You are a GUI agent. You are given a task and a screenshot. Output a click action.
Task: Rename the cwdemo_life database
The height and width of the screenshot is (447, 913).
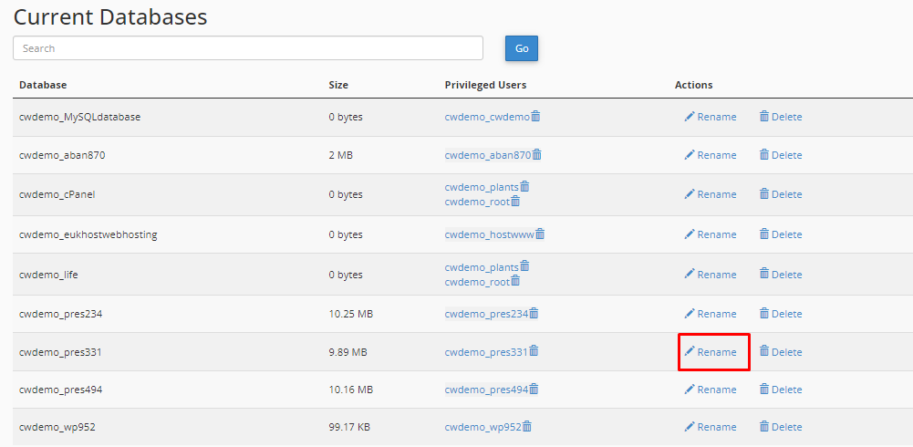710,275
